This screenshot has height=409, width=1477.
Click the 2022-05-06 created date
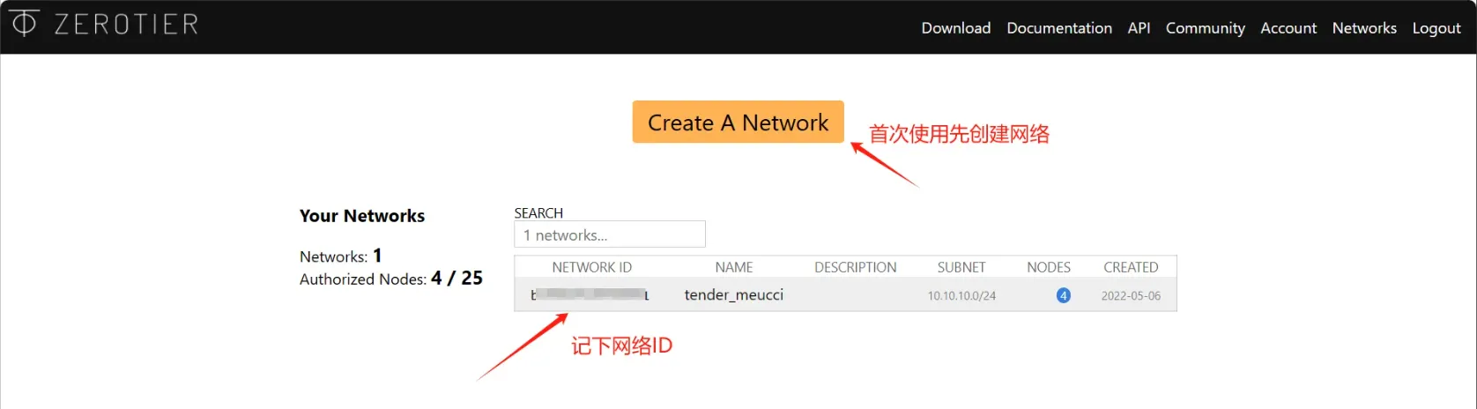coord(1131,296)
